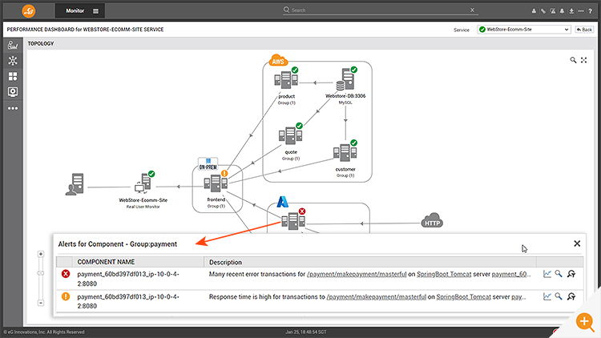Open the dashboard tiles sidebar icon

13,76
